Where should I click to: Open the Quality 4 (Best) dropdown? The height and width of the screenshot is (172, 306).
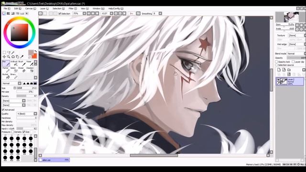click(27, 114)
